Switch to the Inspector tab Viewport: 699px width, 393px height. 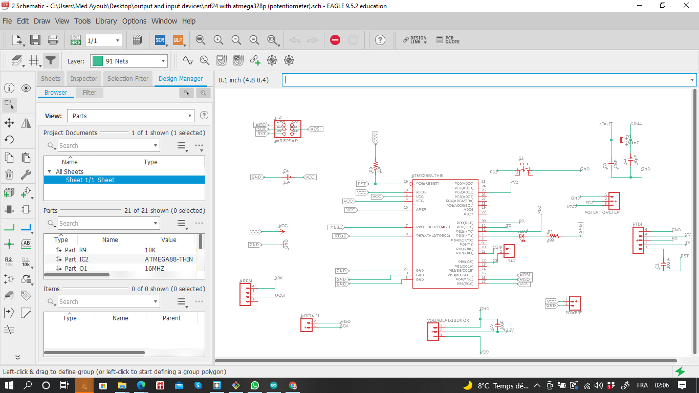click(x=84, y=78)
